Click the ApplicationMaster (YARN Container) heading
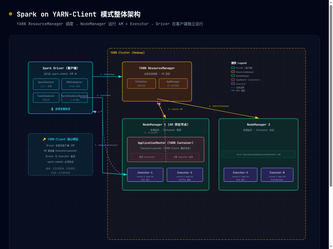This screenshot has width=333, height=249. click(166, 143)
